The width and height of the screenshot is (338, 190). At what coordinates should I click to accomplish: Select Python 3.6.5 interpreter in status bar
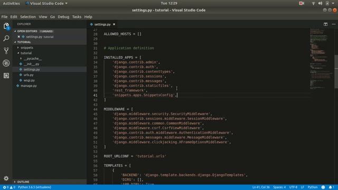tap(34, 187)
